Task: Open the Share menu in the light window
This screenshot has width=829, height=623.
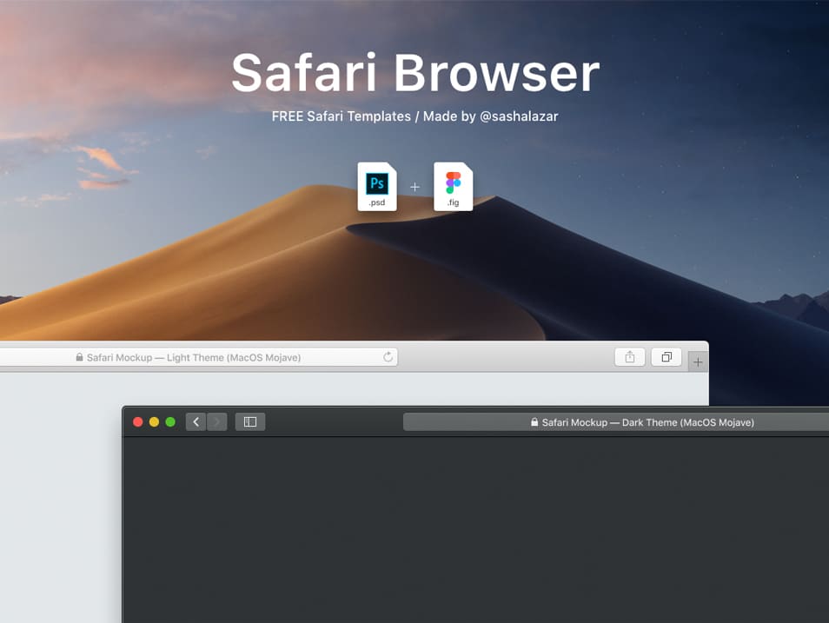Action: pyautogui.click(x=629, y=356)
